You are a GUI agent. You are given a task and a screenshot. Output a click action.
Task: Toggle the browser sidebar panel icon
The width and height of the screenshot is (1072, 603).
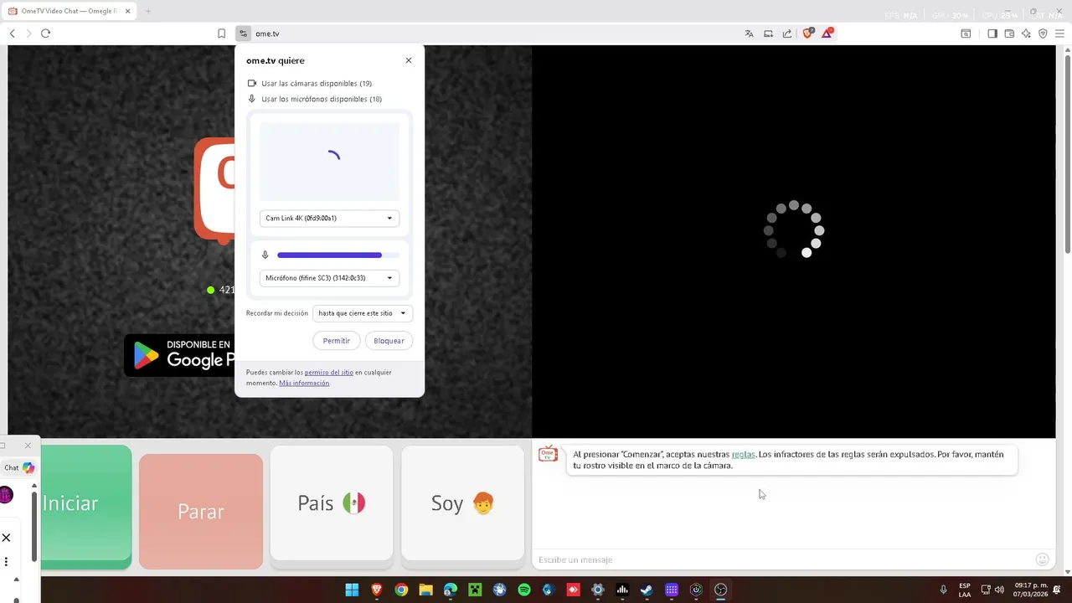point(992,33)
